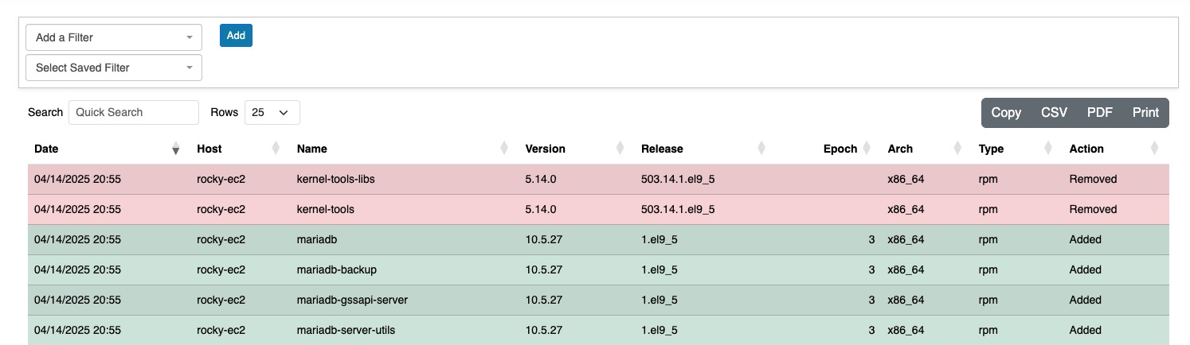1190x345 pixels.
Task: Export the table as CSV
Action: click(x=1054, y=113)
